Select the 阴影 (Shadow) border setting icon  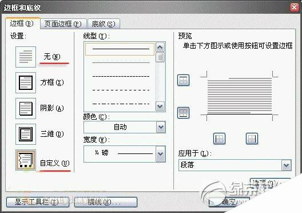tap(26, 108)
